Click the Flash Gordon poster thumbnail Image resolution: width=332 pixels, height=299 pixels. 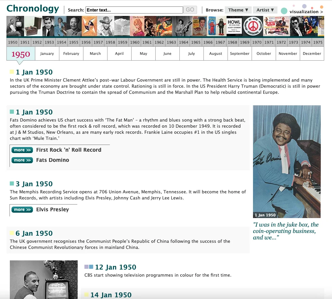tap(164, 26)
